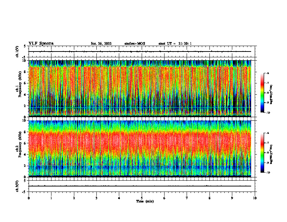The image size is (287, 222).
Task: Click the "ch.1(V)" waveform axis label
Action: coord(17,52)
